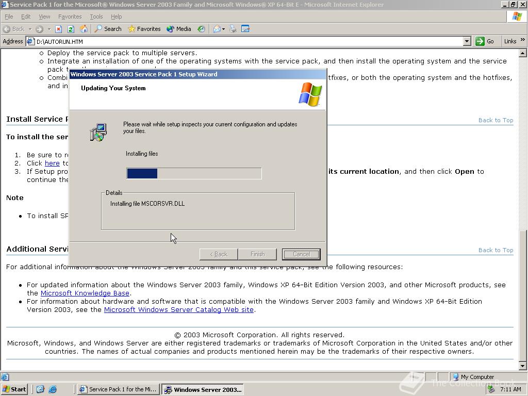Screen dimensions: 528x396
Task: Click the 'here' link in step 2
Action: click(52, 163)
